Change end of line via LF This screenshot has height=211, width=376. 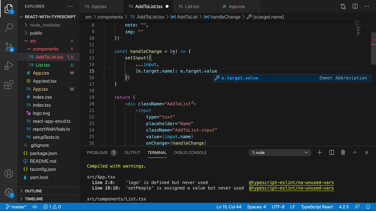point(293,207)
